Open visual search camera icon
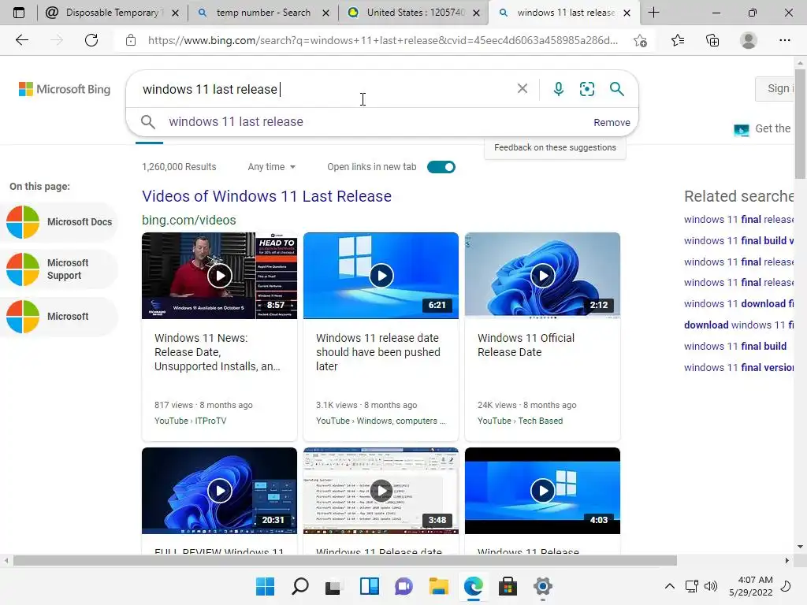The height and width of the screenshot is (605, 807). click(x=586, y=89)
